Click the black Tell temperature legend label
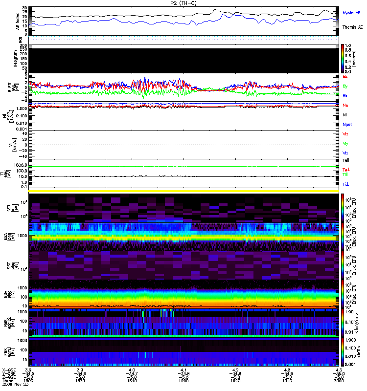The width and height of the screenshot is (367, 391). 346,160
